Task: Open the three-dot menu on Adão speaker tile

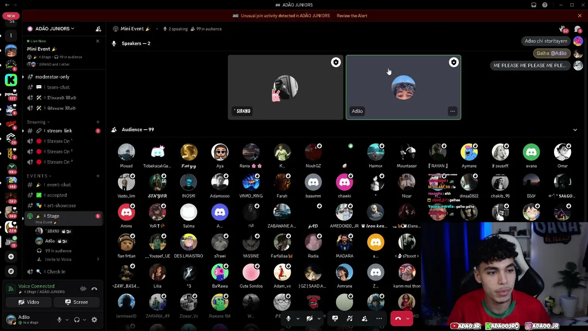Action: (x=452, y=111)
